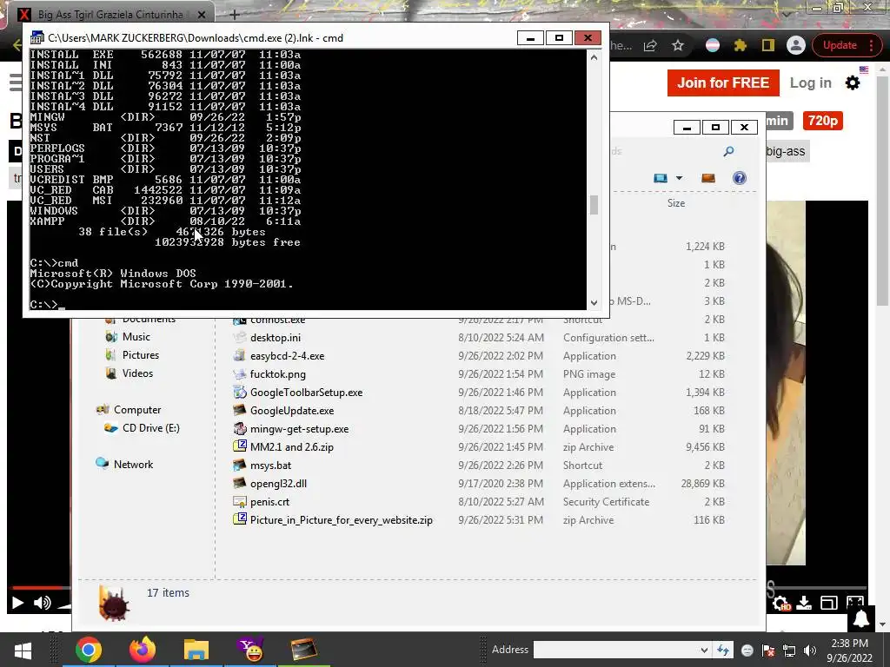Bookmark the page with the star icon
The width and height of the screenshot is (890, 667).
click(678, 45)
